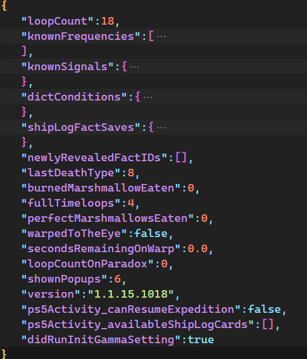Click the "warpedToTheEye" key

coord(74,233)
